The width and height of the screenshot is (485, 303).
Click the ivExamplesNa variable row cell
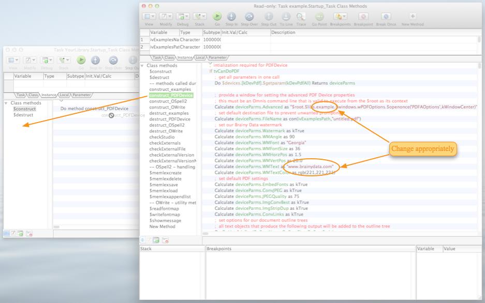(164, 39)
